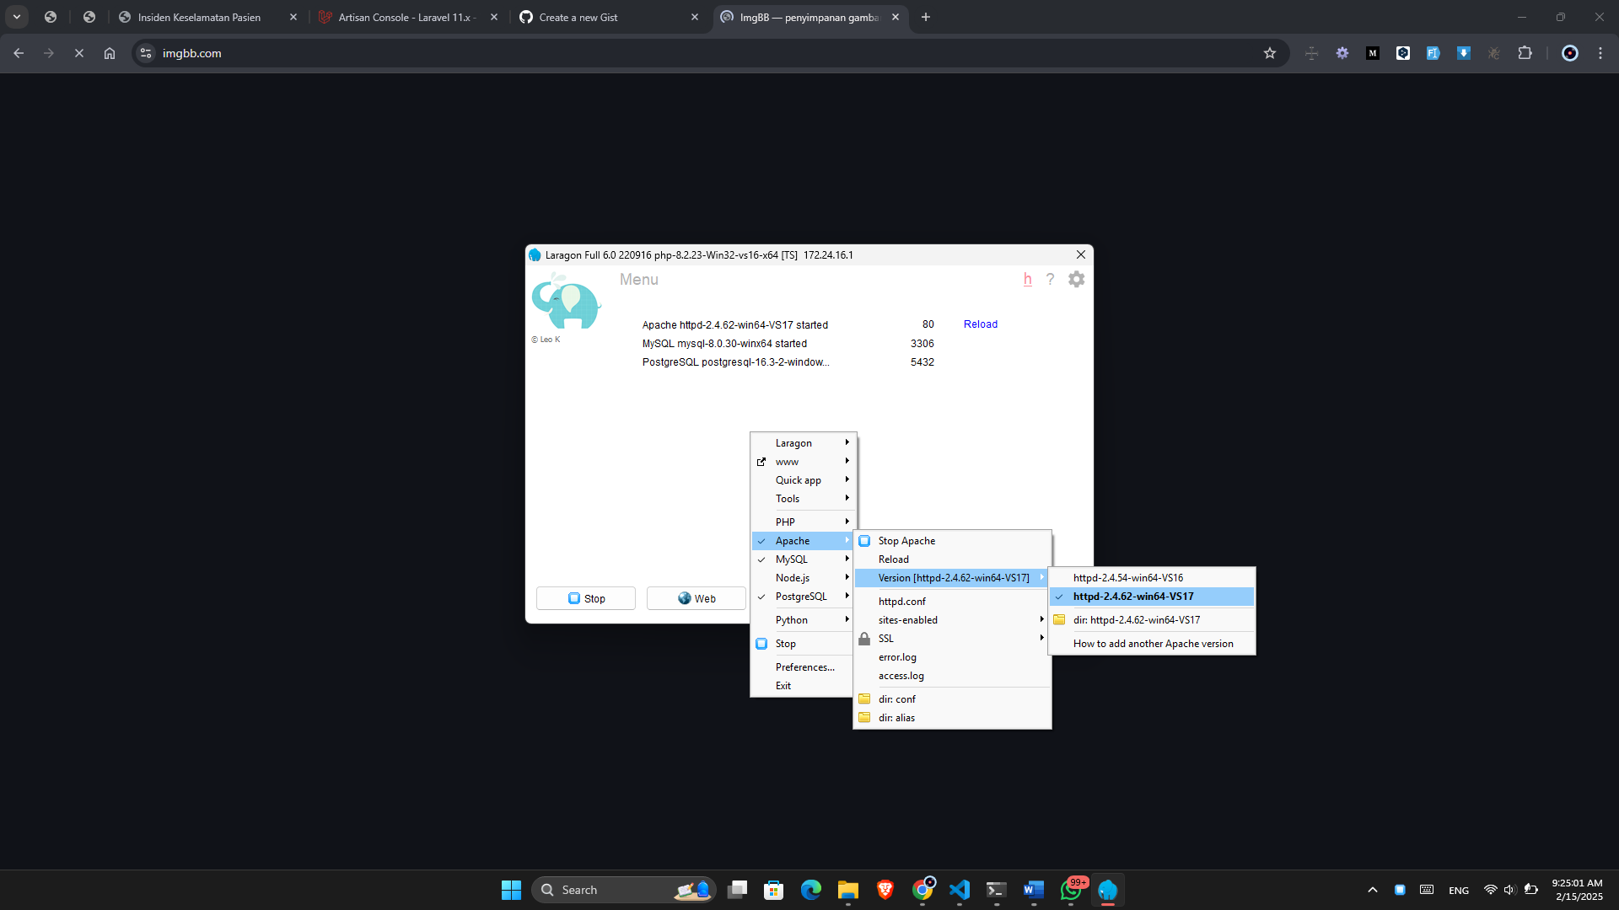The width and height of the screenshot is (1619, 910).
Task: Click Laragon icon in taskbar
Action: click(x=1108, y=890)
